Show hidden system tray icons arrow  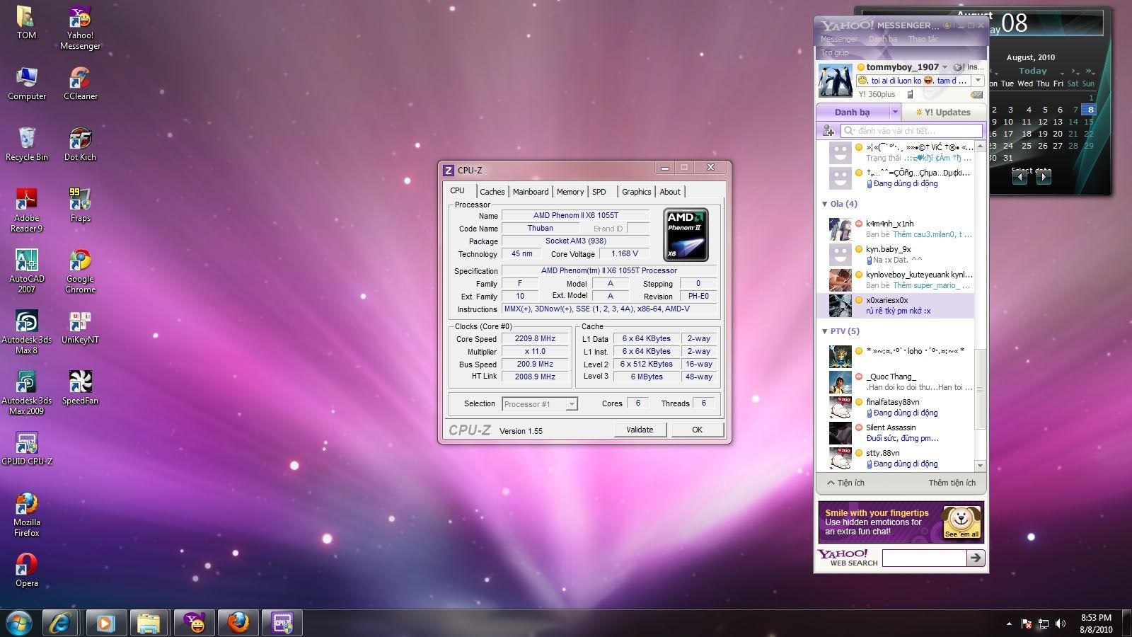pos(1009,624)
